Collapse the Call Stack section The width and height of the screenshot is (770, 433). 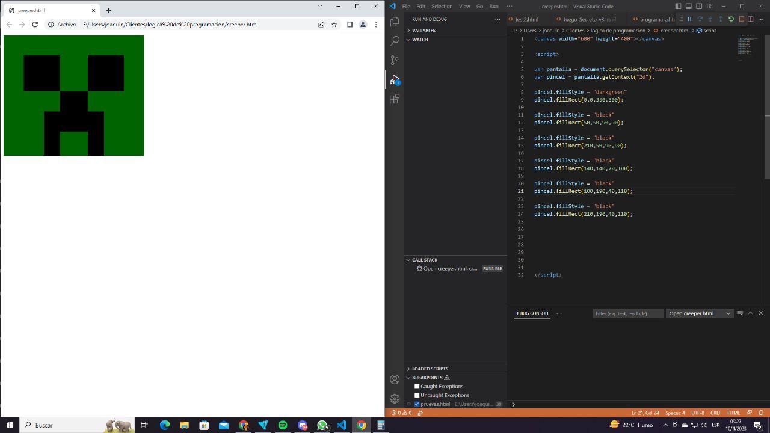(x=456, y=260)
